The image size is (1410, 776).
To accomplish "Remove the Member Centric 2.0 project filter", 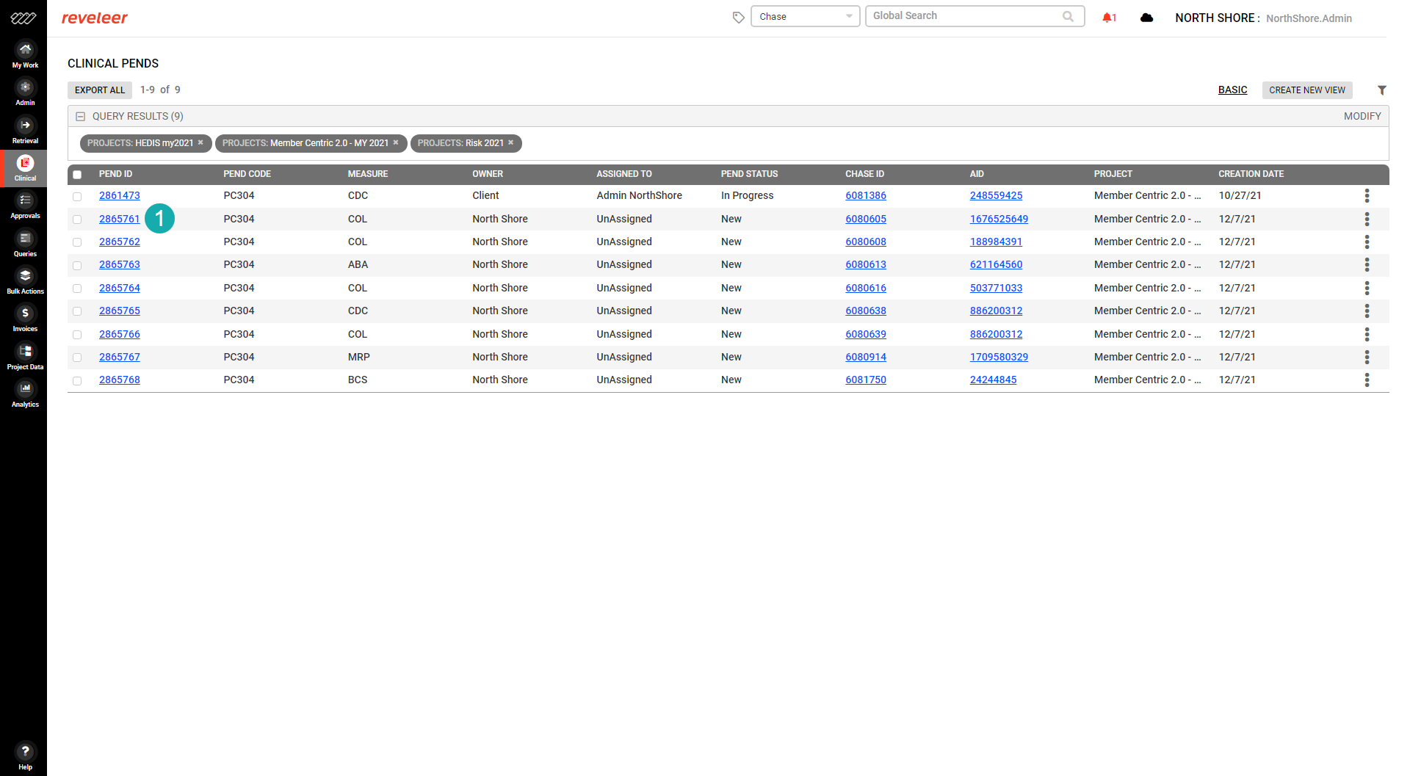I will click(x=396, y=142).
